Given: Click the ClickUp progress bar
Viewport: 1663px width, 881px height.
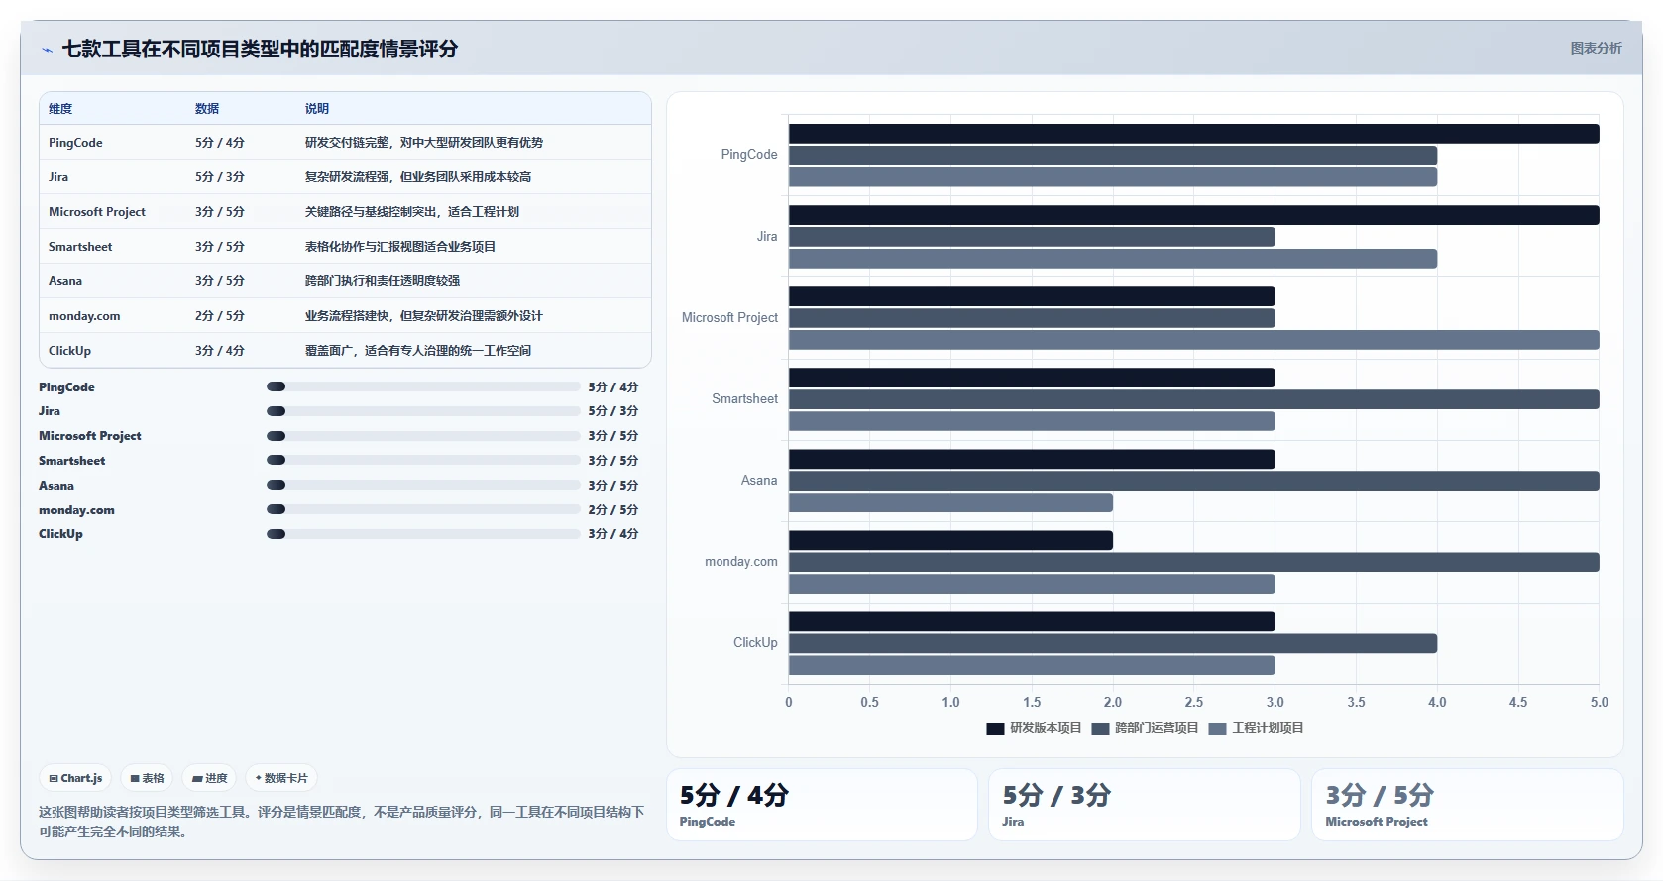Looking at the screenshot, I should (423, 534).
